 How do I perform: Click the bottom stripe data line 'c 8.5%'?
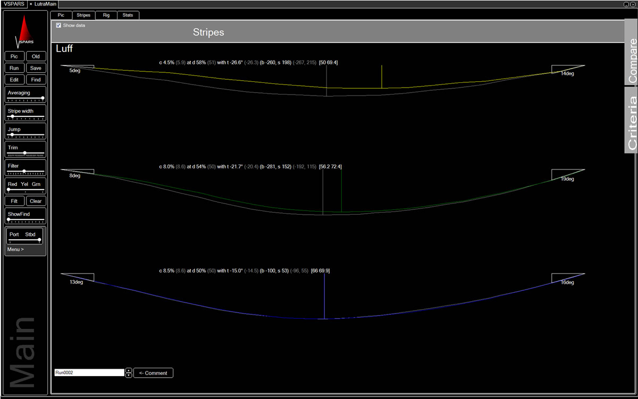(245, 270)
